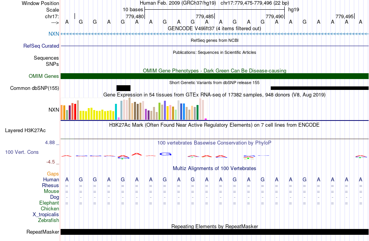Image resolution: width=369 pixels, height=241 pixels.
Task: Click the 4.88 PhyloP upper limit value
Action: (x=50, y=143)
